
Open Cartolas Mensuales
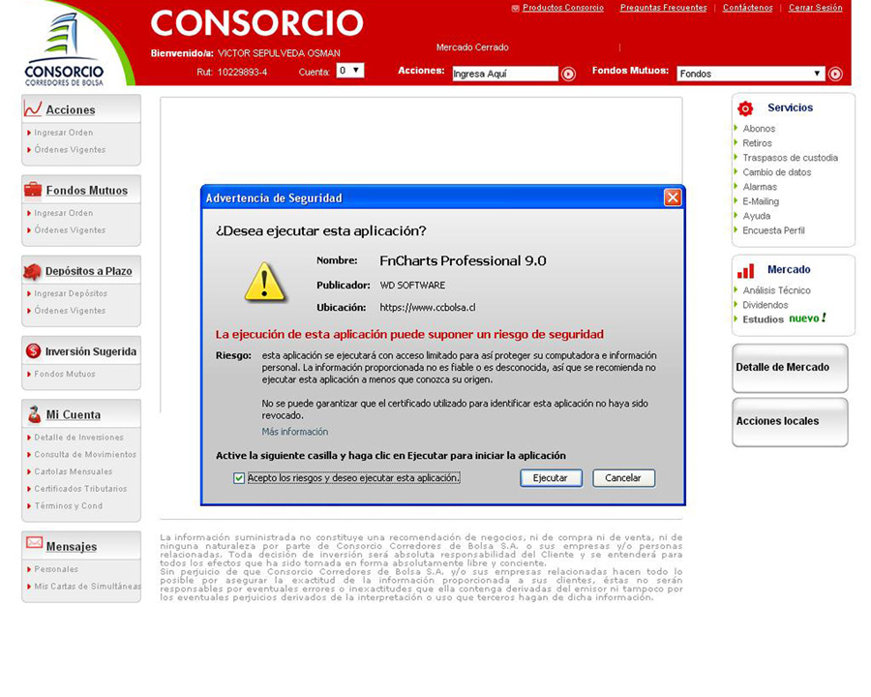(74, 471)
